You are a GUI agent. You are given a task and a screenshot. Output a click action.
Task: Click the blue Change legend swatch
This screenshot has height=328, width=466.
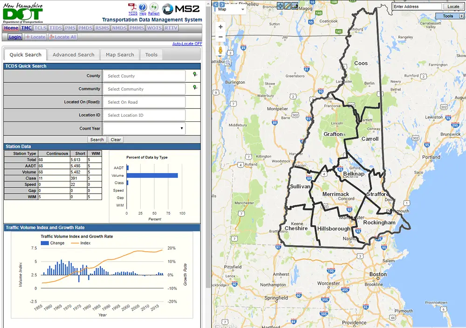pyautogui.click(x=45, y=243)
